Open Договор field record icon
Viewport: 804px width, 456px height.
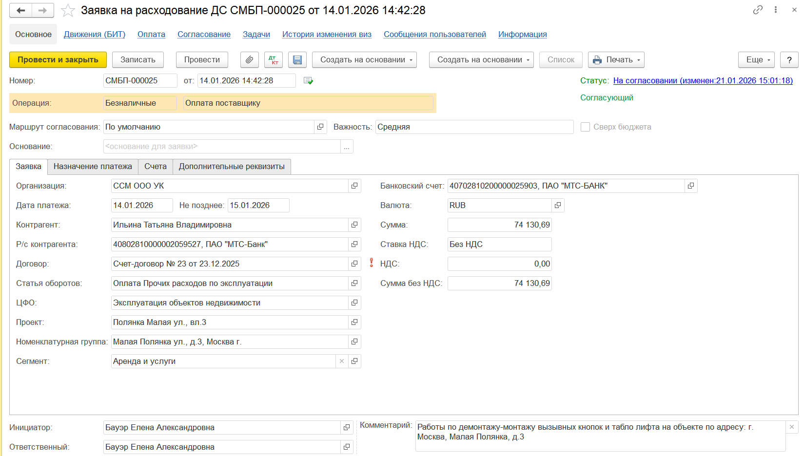point(354,264)
